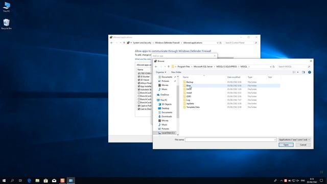Refresh the Allowed applications window
The image size is (327, 184).
click(220, 43)
